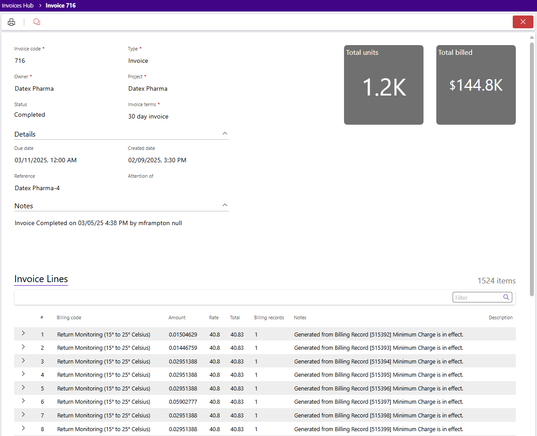537x436 pixels.
Task: Sort by the Amount column header
Action: pyautogui.click(x=177, y=317)
